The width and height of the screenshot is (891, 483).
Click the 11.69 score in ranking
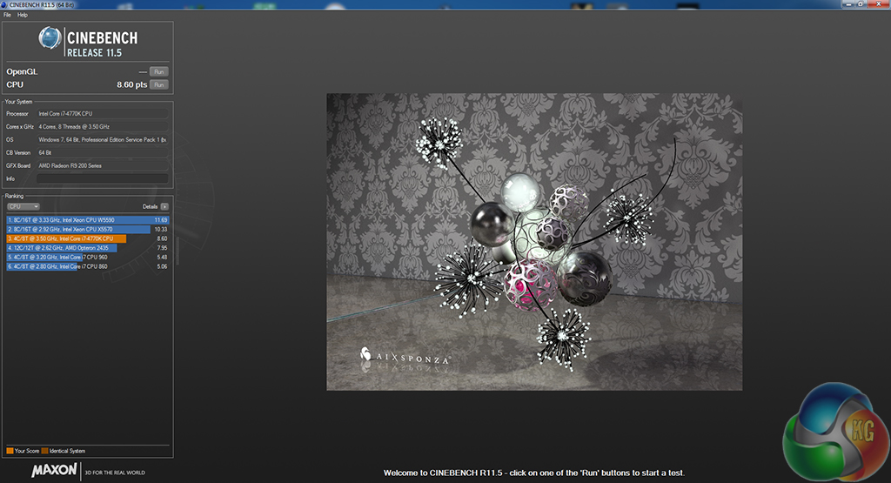point(161,220)
